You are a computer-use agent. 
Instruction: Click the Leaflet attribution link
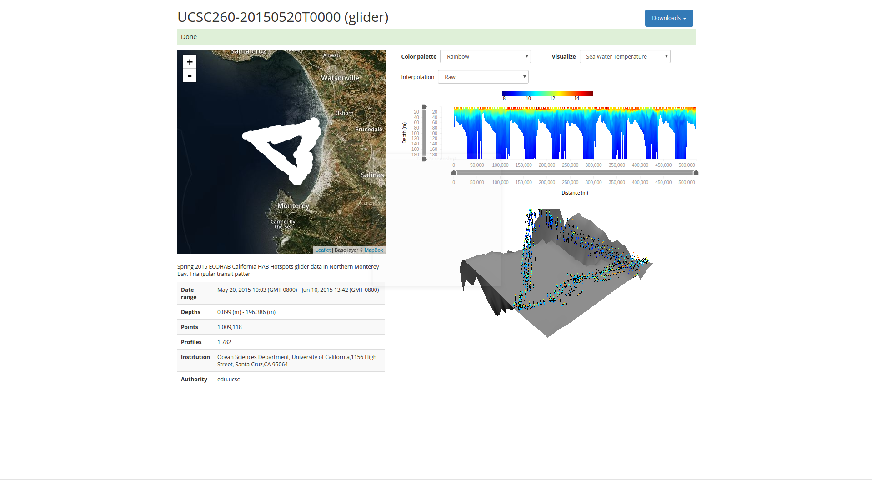click(323, 250)
